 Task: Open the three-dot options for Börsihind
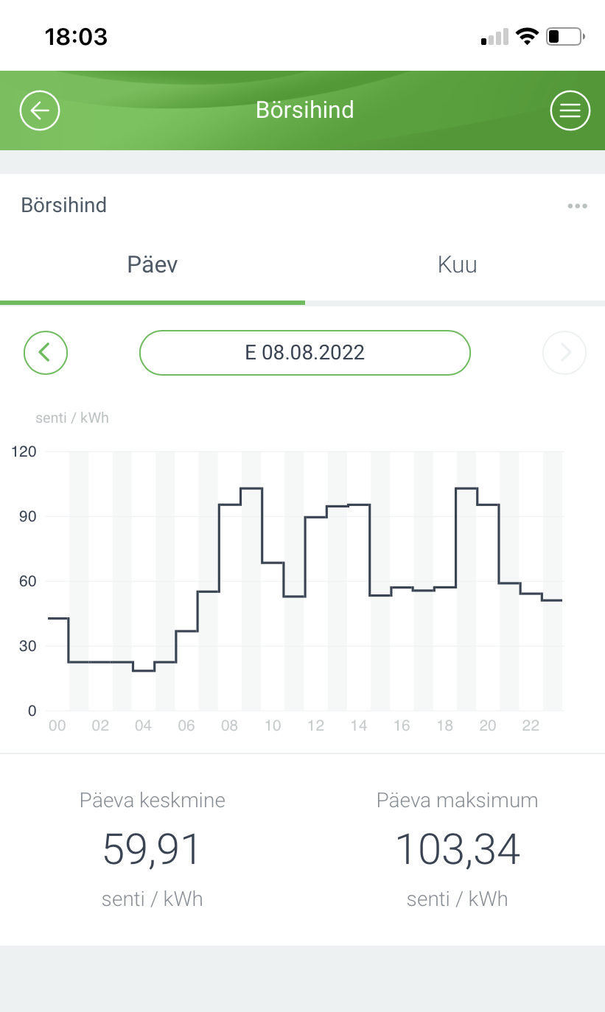(577, 206)
